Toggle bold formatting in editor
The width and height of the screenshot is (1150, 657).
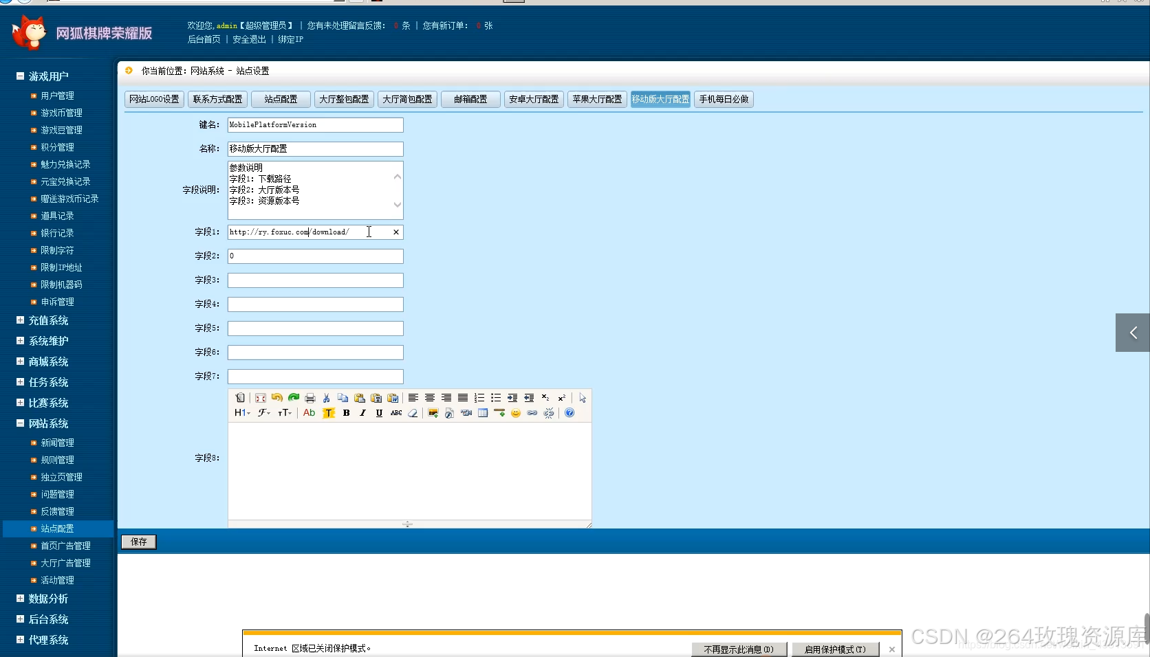(346, 413)
